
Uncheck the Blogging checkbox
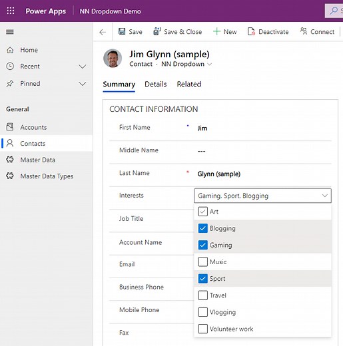(x=202, y=228)
